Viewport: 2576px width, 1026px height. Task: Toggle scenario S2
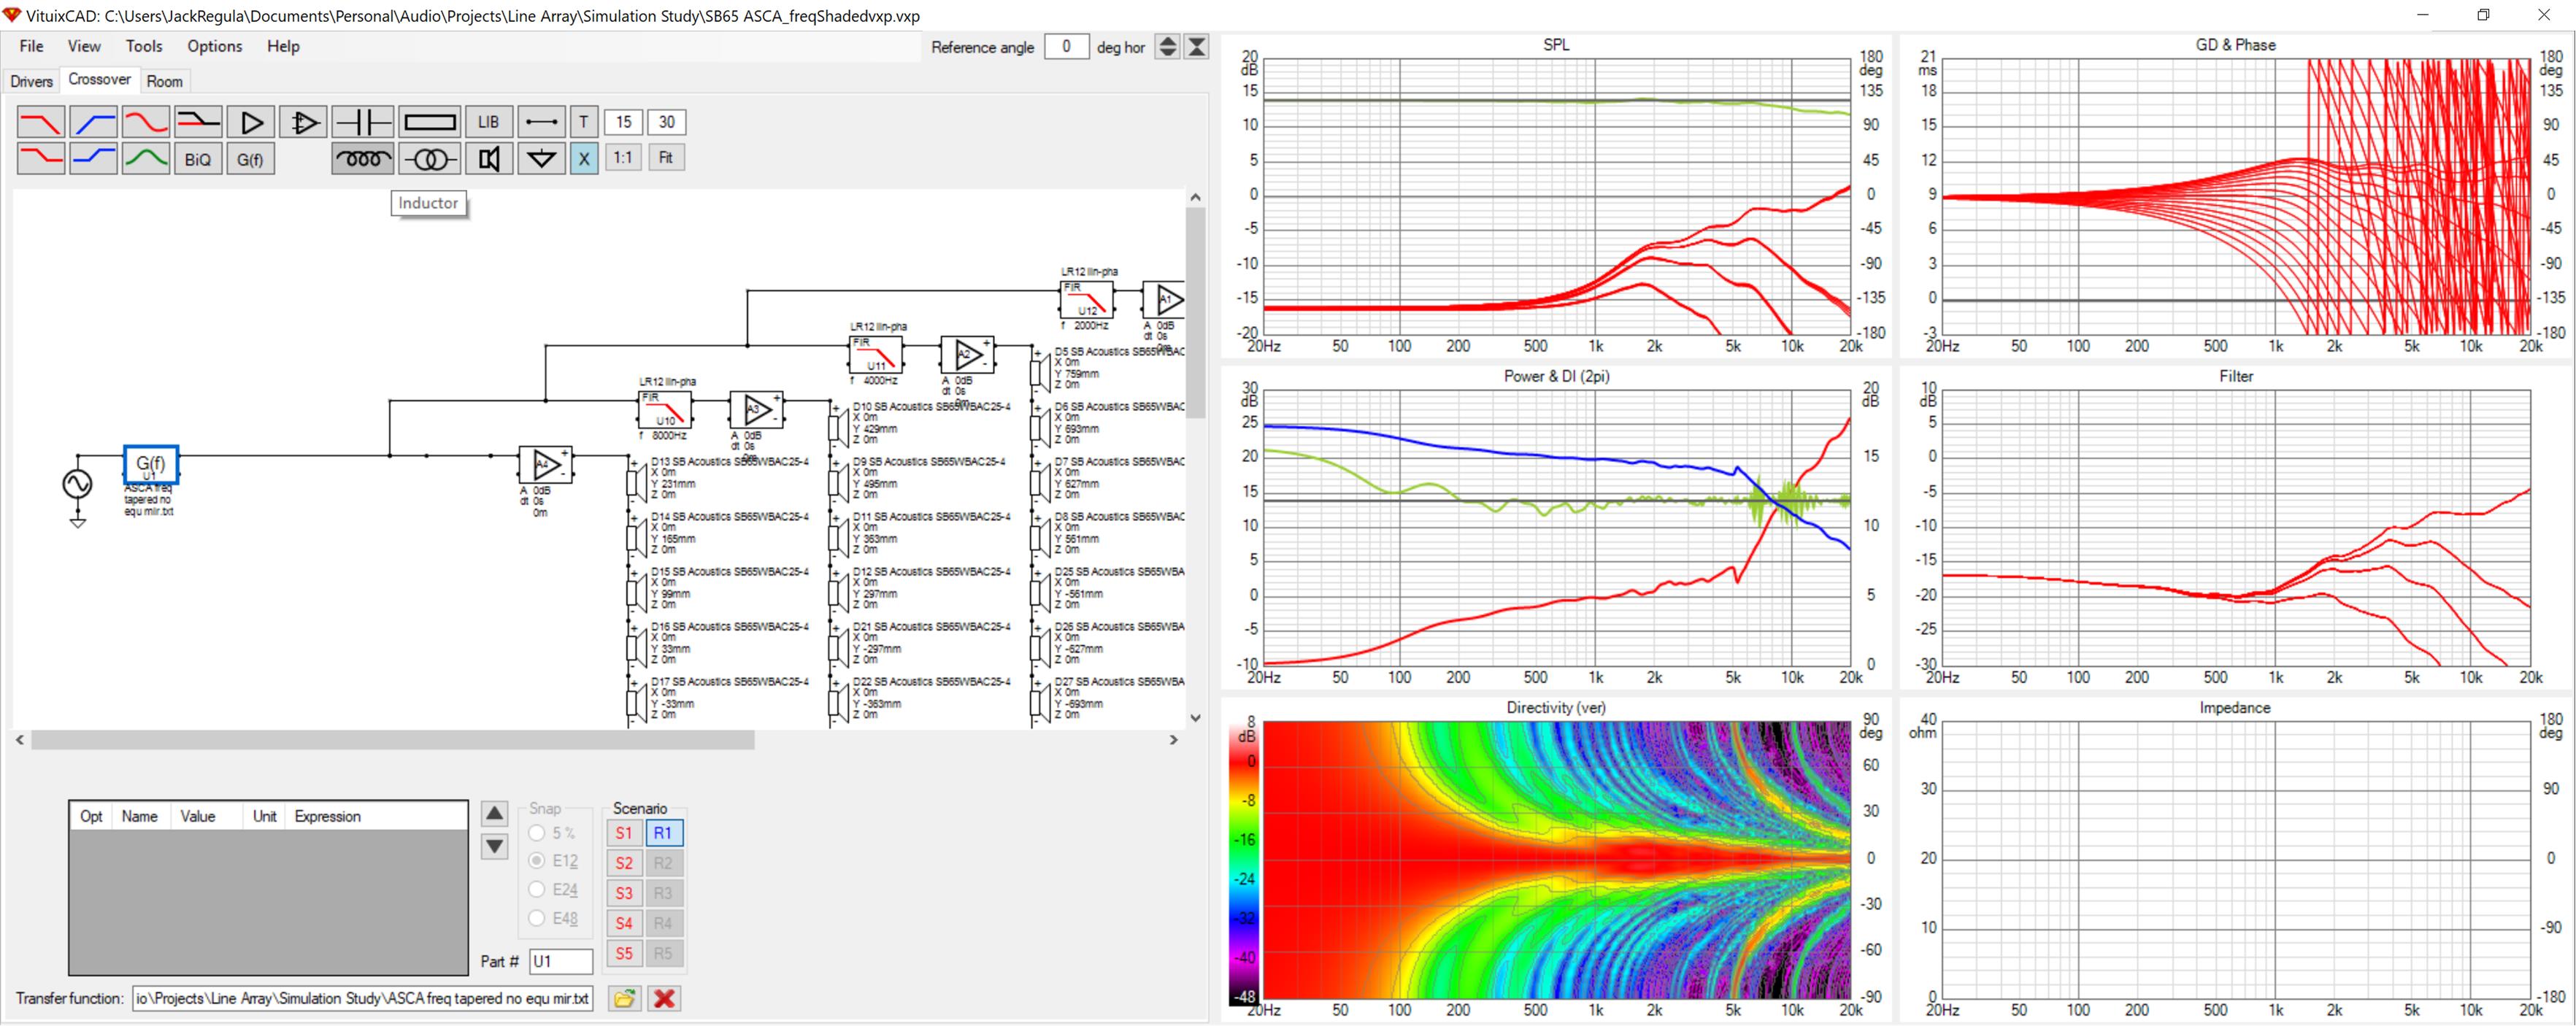click(624, 863)
